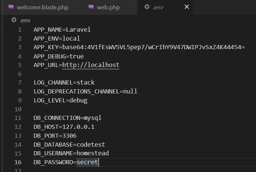Click the DB_PASSWORD=secret line
This screenshot has width=256, height=172.
click(x=66, y=162)
